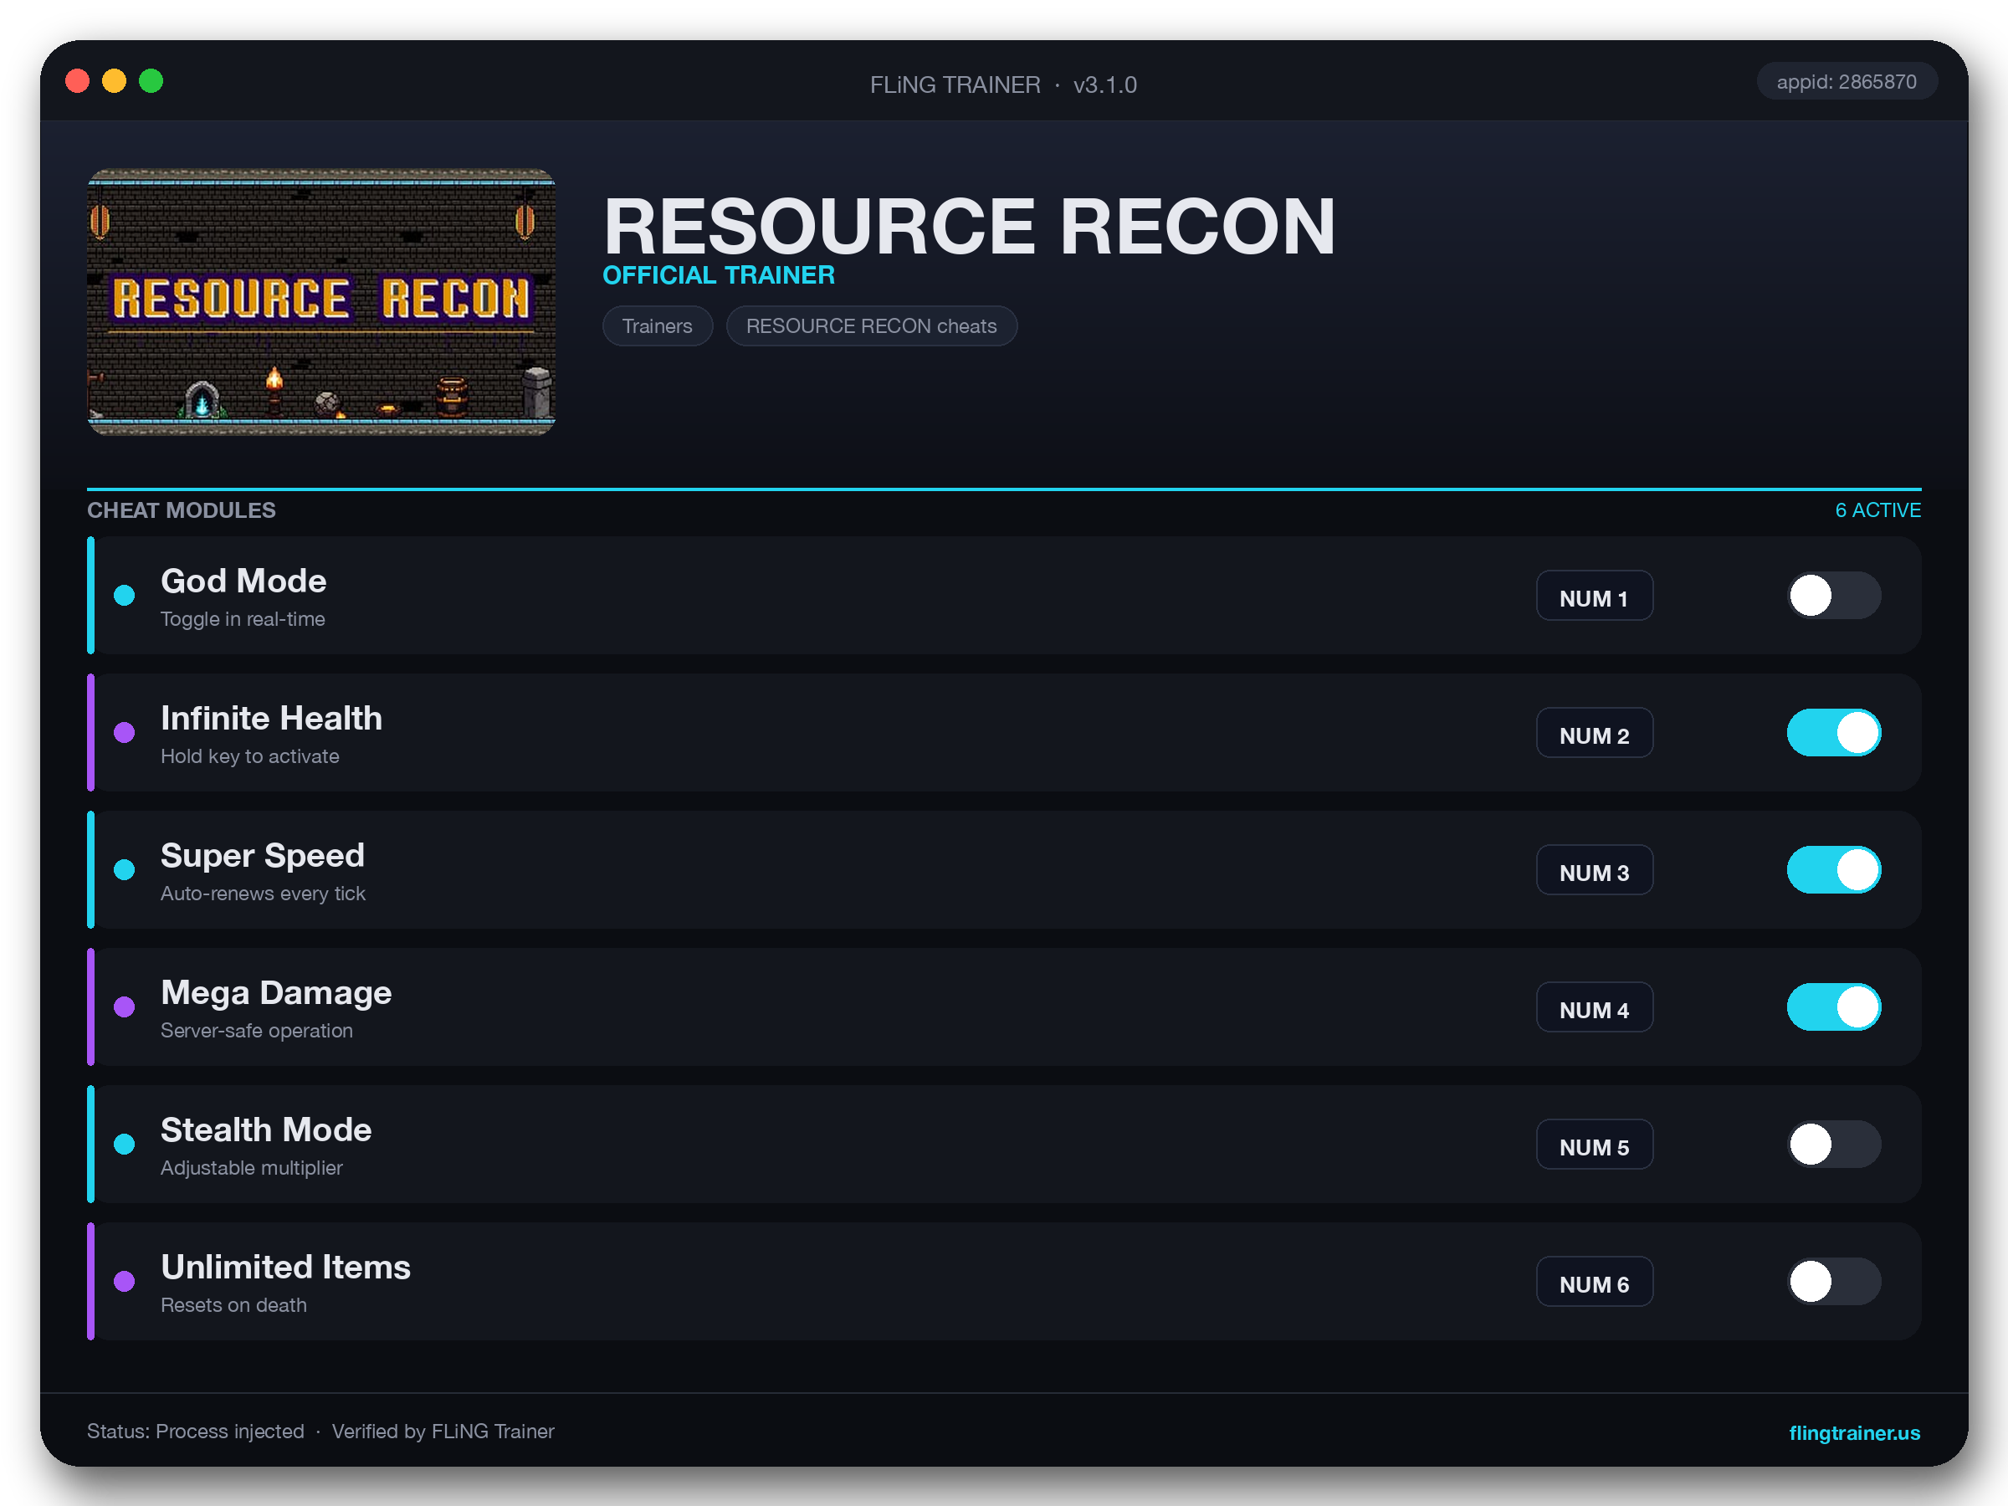Select the Infinite Health module title
Image resolution: width=2008 pixels, height=1506 pixels.
point(271,718)
